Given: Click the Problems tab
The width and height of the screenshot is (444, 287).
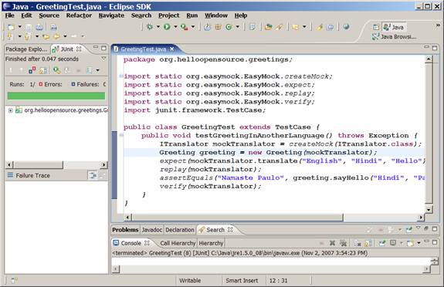Looking at the screenshot, I should (x=125, y=230).
